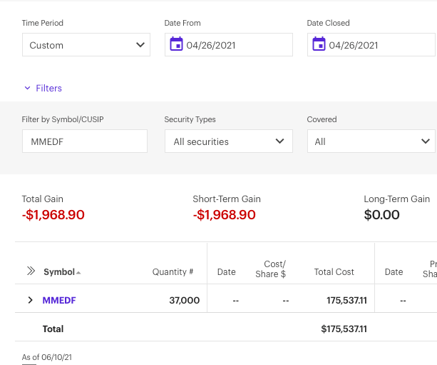Expand the MMEDF row details
Image resolution: width=437 pixels, height=365 pixels.
[x=30, y=300]
